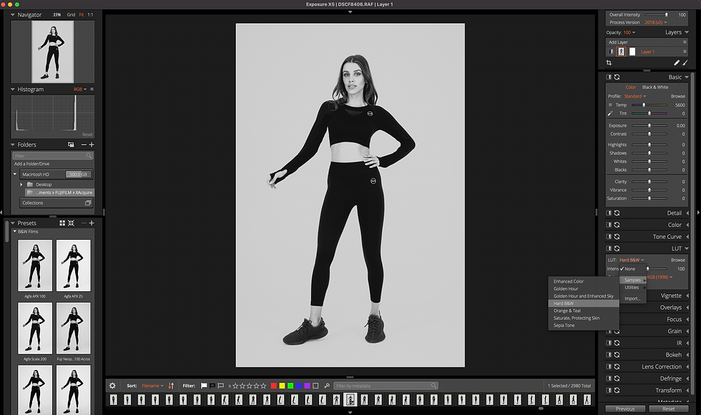Filter by red color label
The height and width of the screenshot is (415, 701).
(x=273, y=386)
